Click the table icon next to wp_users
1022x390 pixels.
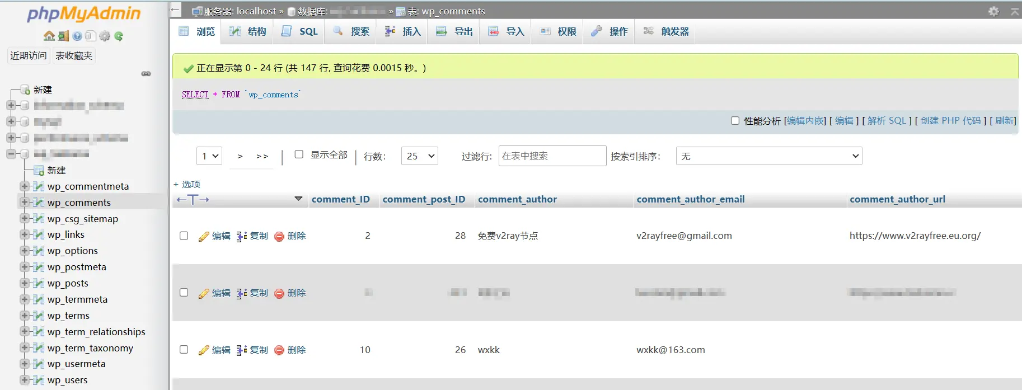coord(39,380)
